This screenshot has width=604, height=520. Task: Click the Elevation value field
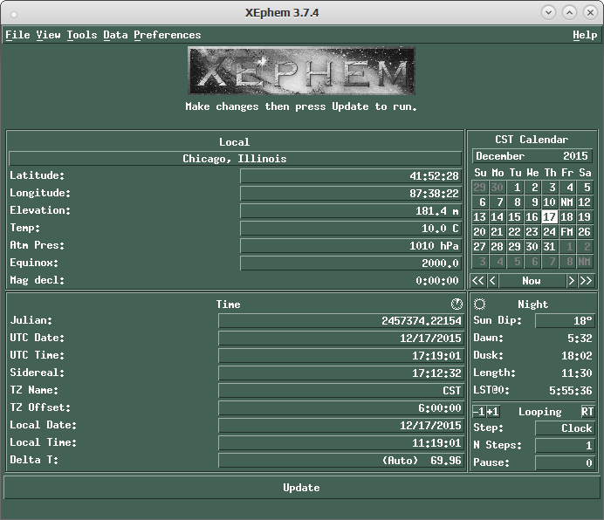(x=351, y=210)
